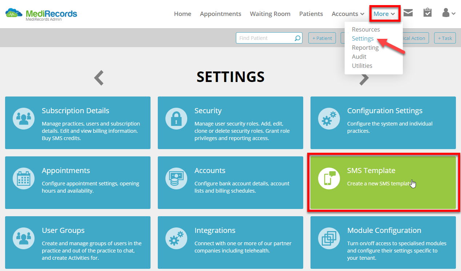Select Utilities from the More menu

pos(362,66)
